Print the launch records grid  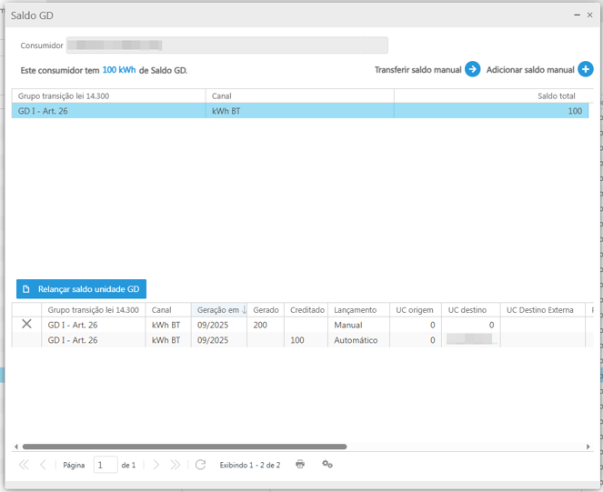coord(300,465)
